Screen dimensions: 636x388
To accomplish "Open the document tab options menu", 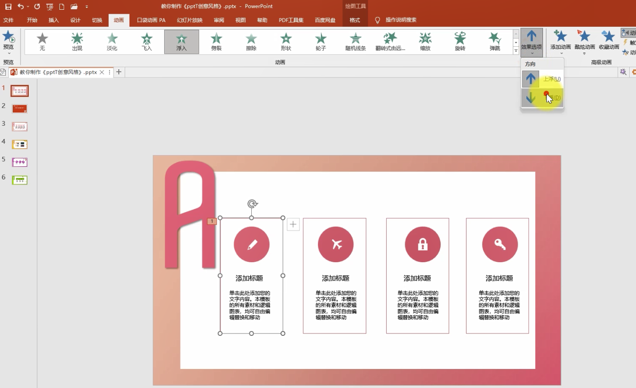I will click(110, 72).
